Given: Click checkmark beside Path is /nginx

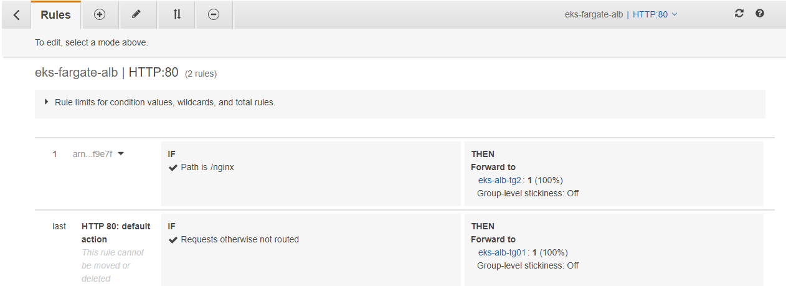Looking at the screenshot, I should 173,167.
